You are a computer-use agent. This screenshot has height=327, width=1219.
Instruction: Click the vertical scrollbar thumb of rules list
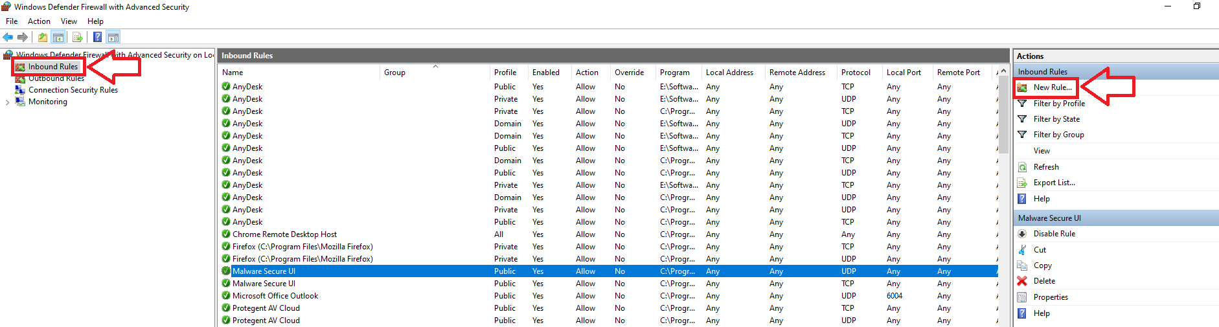[x=1004, y=115]
